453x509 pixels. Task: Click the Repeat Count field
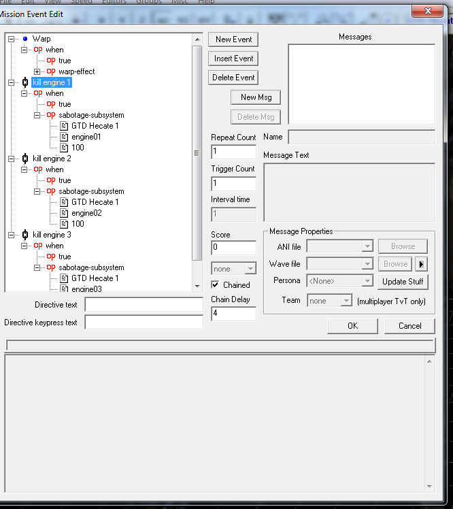tap(233, 152)
